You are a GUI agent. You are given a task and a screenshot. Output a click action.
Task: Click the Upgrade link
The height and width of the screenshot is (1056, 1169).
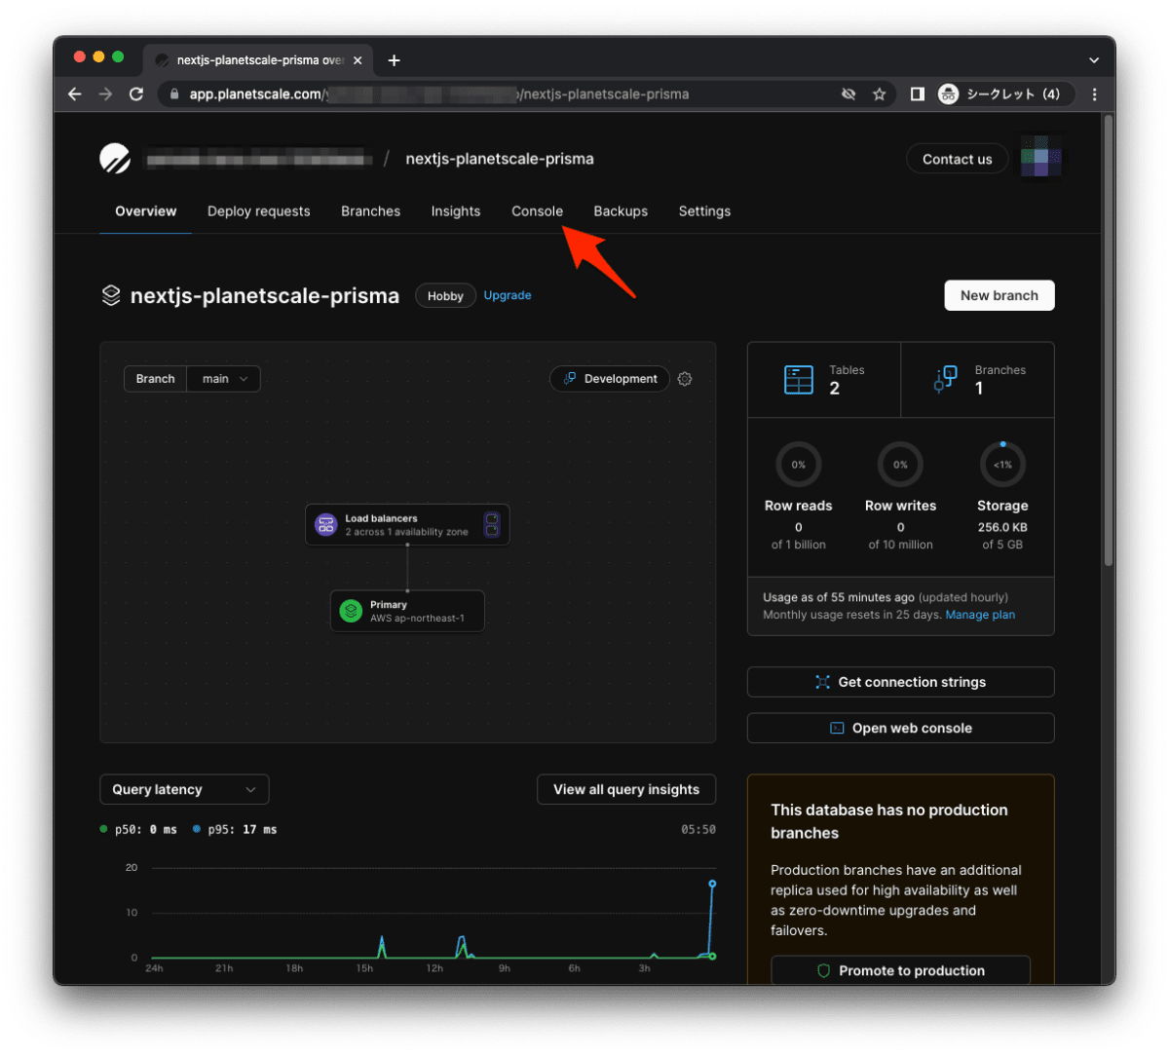pos(508,295)
